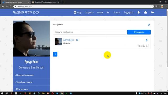
Task: Expand Тарифы и оплата sidebar item
Action: tap(31, 82)
